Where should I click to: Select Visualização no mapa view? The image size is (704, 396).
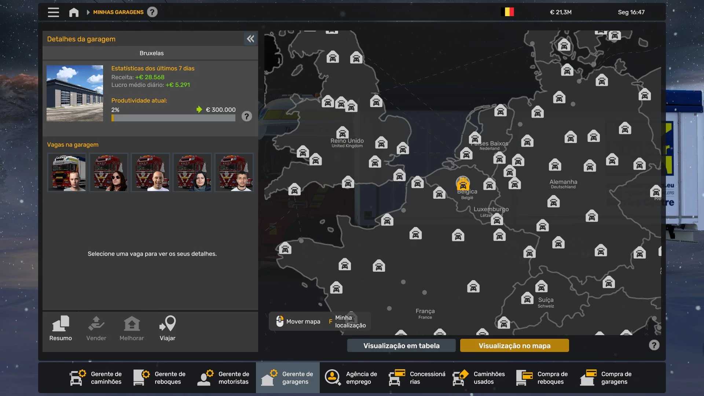514,345
